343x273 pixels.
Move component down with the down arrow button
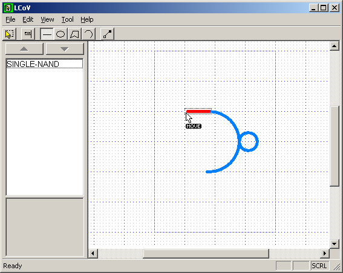coord(65,49)
